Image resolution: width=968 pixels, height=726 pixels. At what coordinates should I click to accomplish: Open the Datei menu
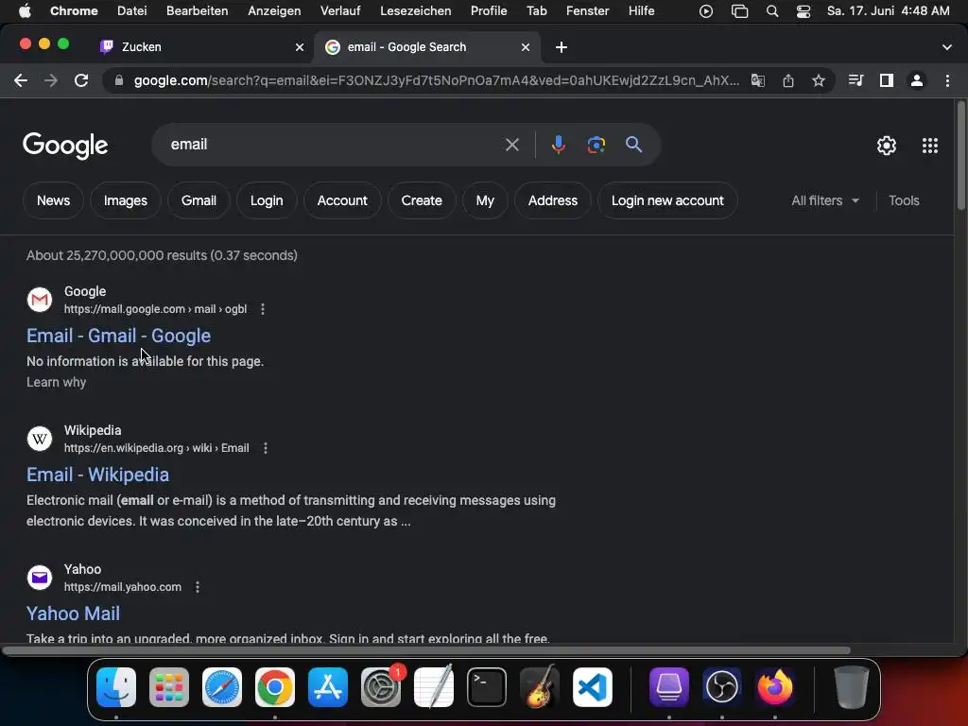click(x=132, y=11)
